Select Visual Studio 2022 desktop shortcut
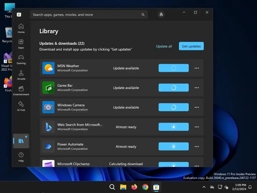 7,62
